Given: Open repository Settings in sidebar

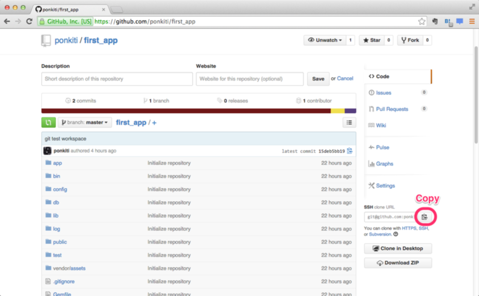Looking at the screenshot, I should pyautogui.click(x=385, y=186).
